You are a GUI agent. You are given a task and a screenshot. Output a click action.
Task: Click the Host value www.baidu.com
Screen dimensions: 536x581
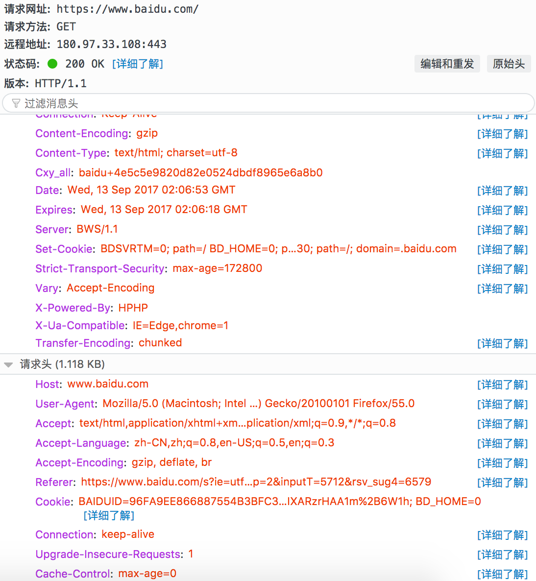pos(108,384)
